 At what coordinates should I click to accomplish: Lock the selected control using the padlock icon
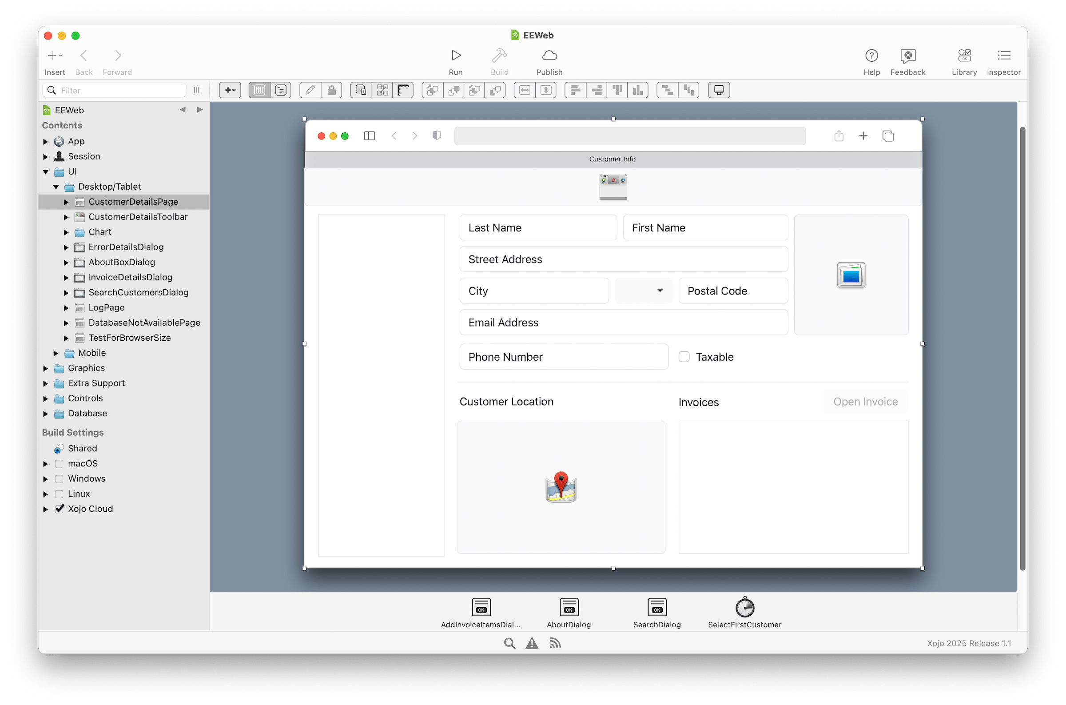[332, 90]
